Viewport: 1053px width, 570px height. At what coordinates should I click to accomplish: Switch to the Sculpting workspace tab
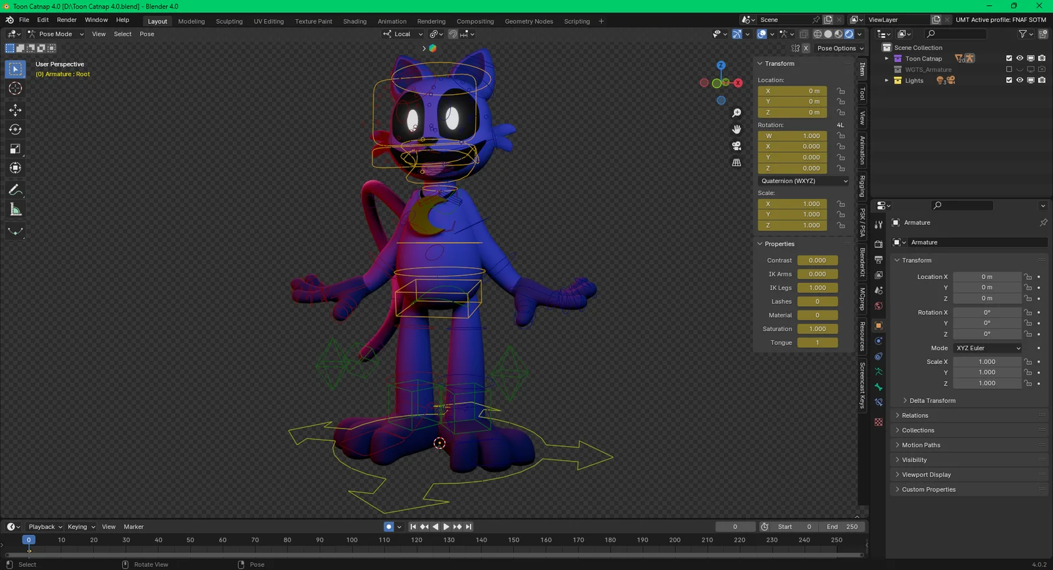click(229, 21)
